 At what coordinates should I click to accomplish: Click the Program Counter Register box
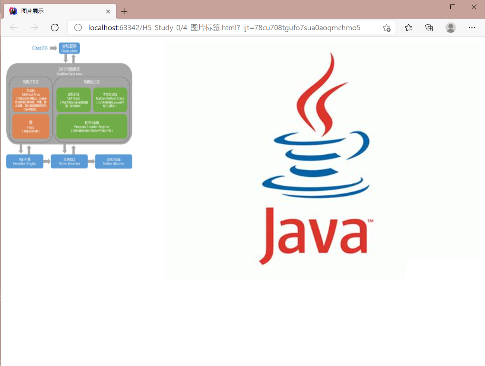pos(92,126)
